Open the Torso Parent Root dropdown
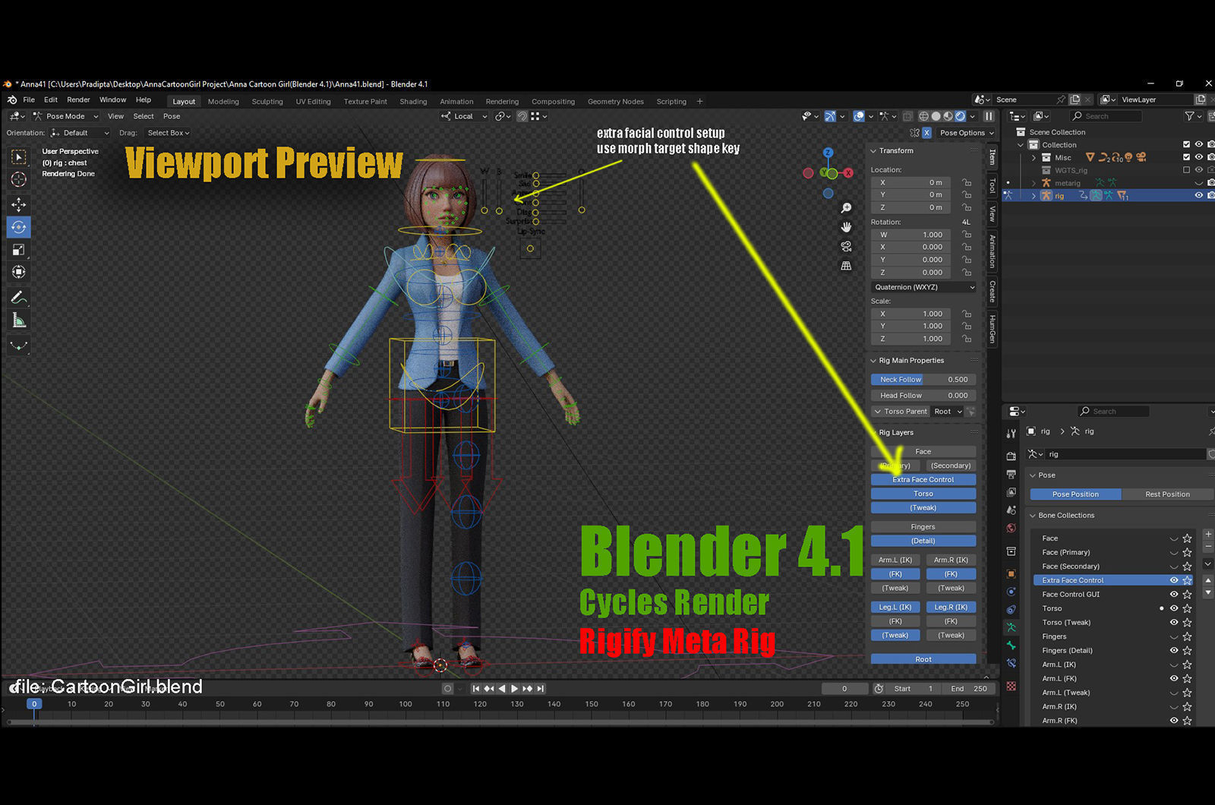 (949, 412)
